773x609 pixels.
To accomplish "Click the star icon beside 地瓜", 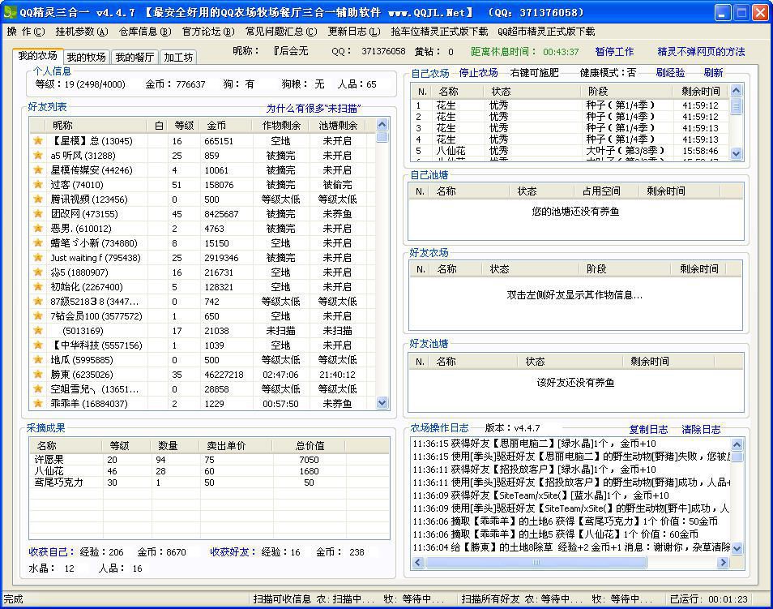I will [36, 358].
